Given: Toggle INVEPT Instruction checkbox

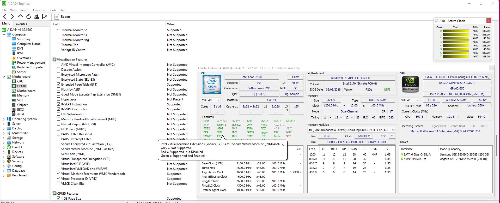Looking at the screenshot, I should tap(59, 104).
